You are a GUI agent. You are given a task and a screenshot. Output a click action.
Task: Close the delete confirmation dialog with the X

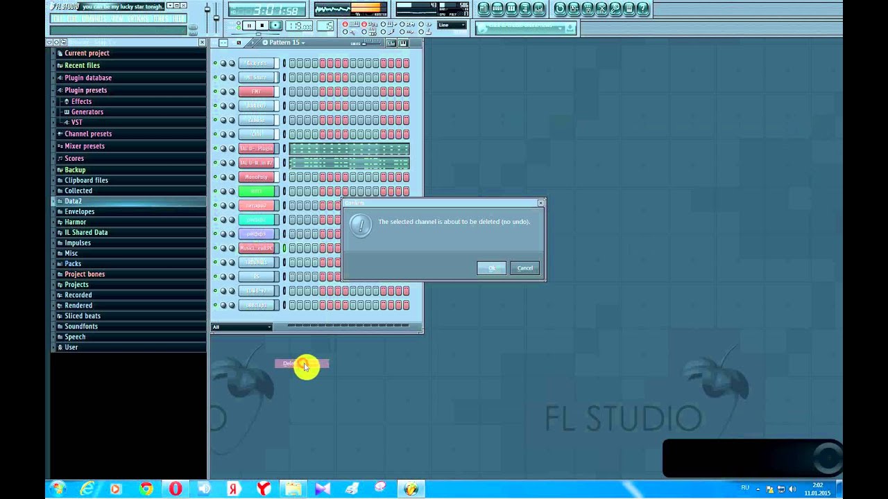[540, 203]
